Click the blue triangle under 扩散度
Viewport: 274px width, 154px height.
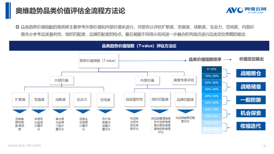pyautogui.click(x=20, y=111)
